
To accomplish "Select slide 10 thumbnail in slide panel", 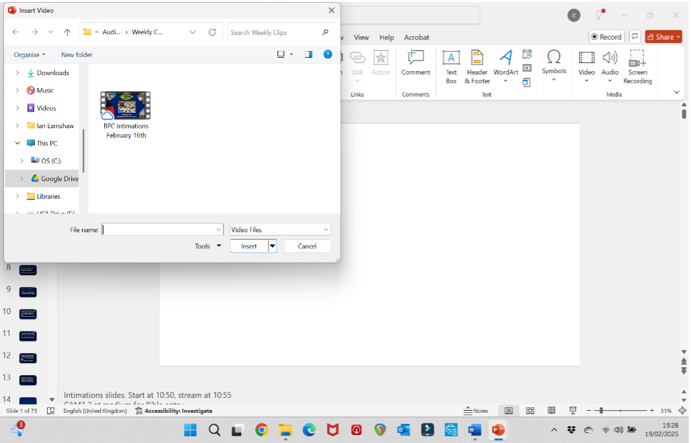I will tap(28, 314).
